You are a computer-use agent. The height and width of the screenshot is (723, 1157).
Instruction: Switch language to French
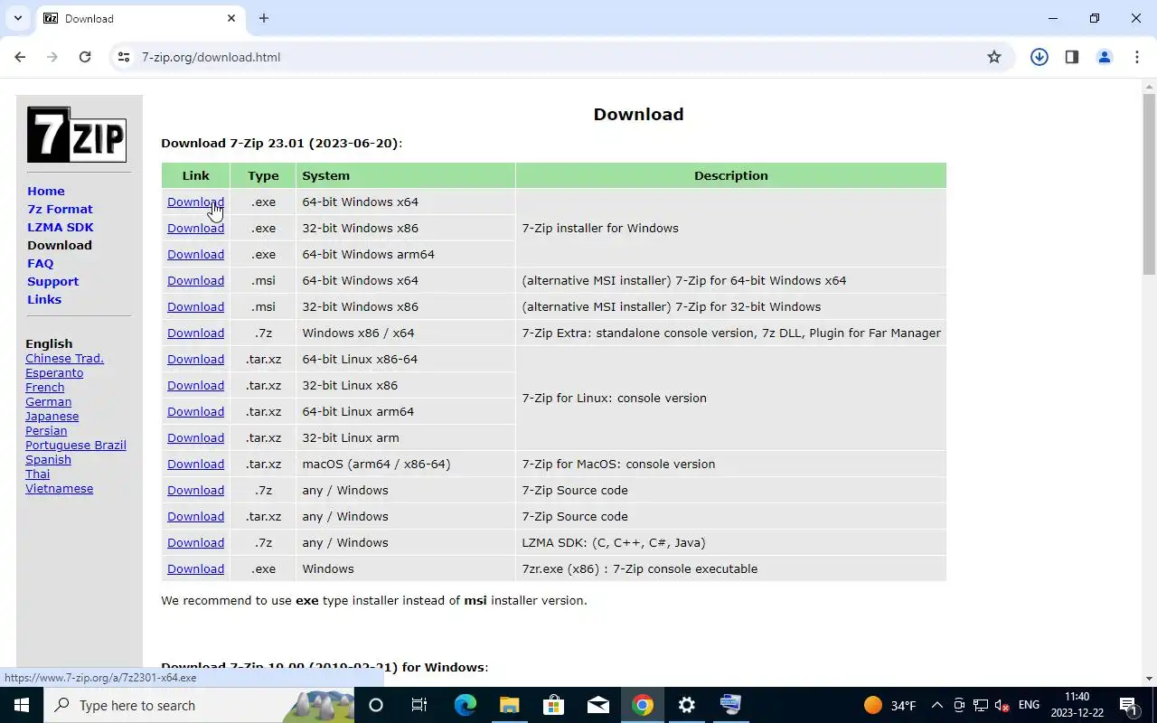click(x=45, y=387)
